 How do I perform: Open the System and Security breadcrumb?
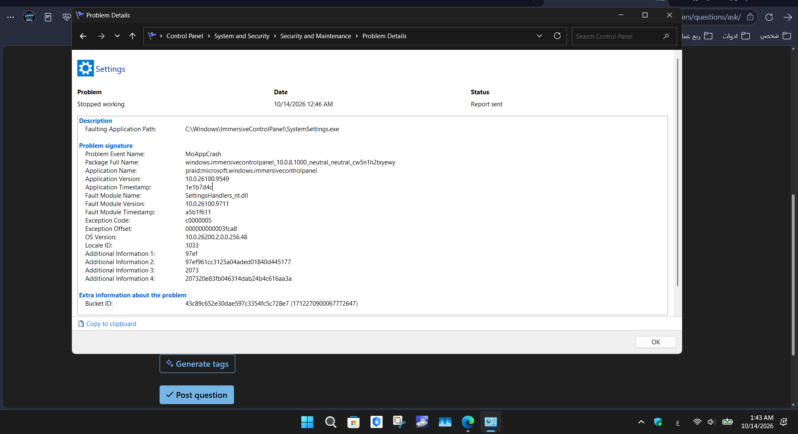(241, 36)
